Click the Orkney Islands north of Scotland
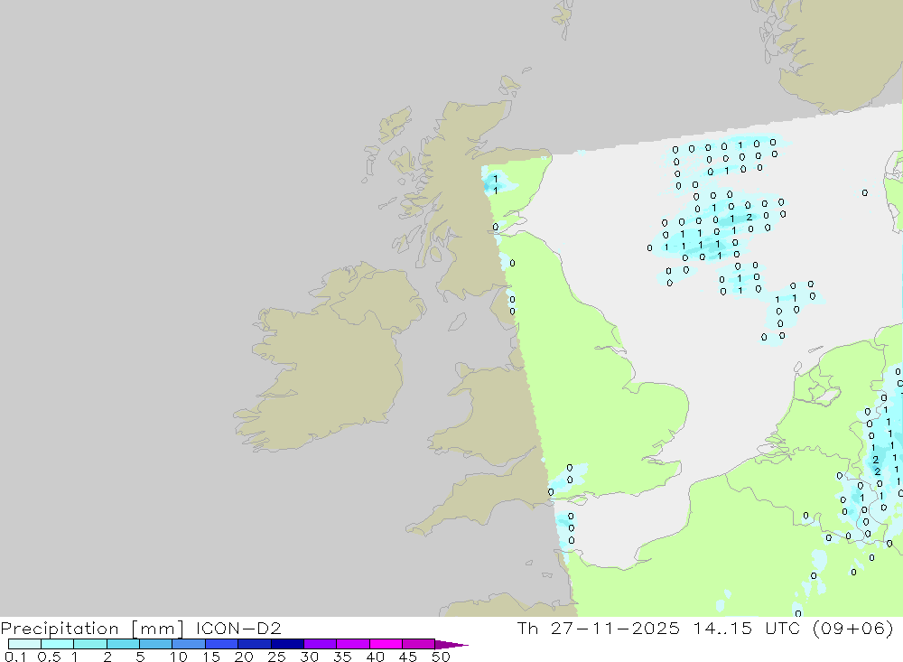The image size is (903, 662). coord(510,86)
